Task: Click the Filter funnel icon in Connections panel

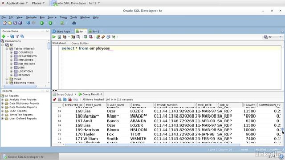Action: click(17, 36)
